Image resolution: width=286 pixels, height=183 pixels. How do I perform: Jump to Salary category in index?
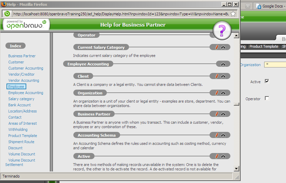pyautogui.click(x=21, y=99)
